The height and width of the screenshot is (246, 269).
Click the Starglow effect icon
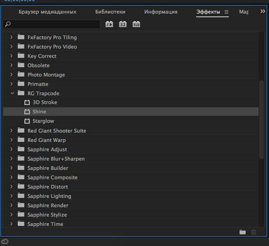[x=27, y=121]
